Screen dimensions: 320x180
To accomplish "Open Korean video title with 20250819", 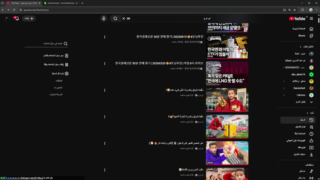I will click(x=170, y=37).
